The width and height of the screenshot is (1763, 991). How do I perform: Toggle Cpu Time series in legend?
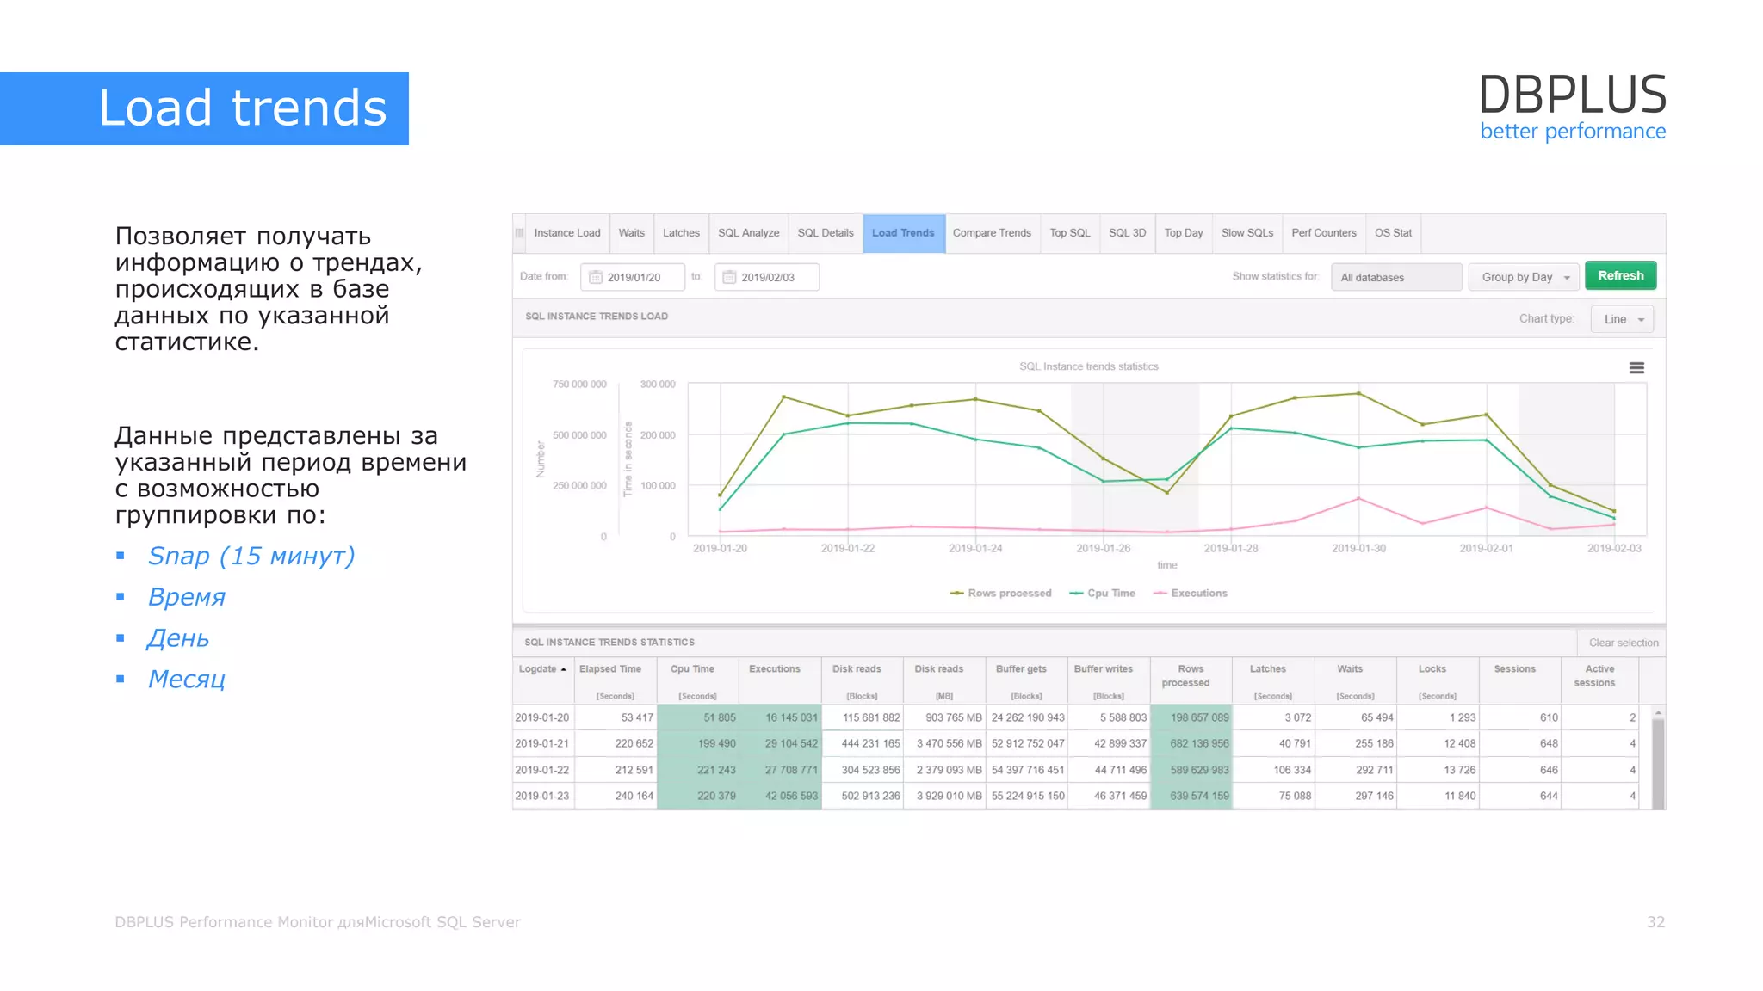1102,594
